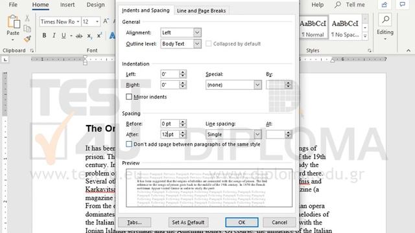The image size is (415, 233).
Task: Select Indents and Spacing tab
Action: point(145,10)
